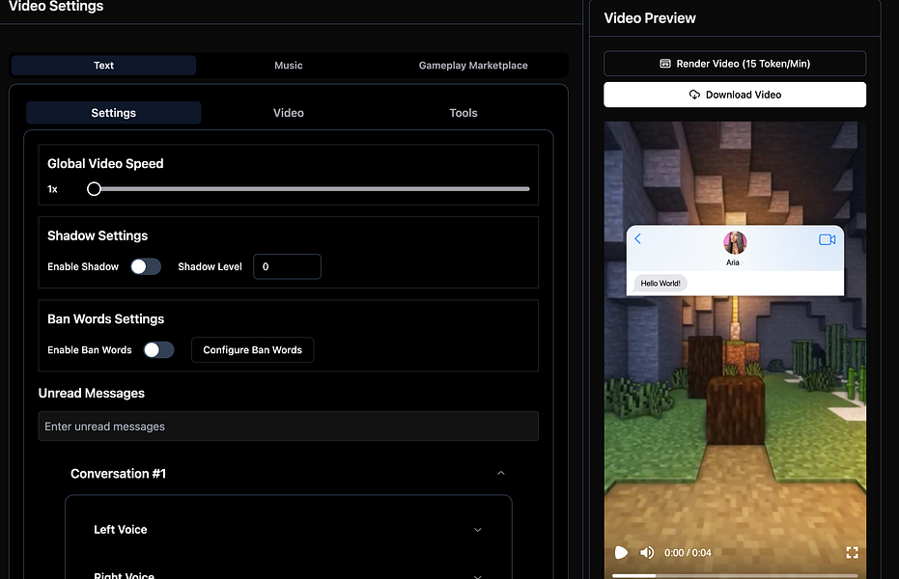The width and height of the screenshot is (899, 579).
Task: Expand the Left Voice dropdown
Action: (x=477, y=530)
